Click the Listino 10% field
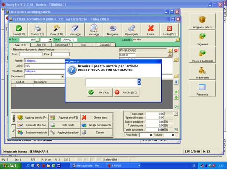The height and width of the screenshot is (170, 227). 45,66
